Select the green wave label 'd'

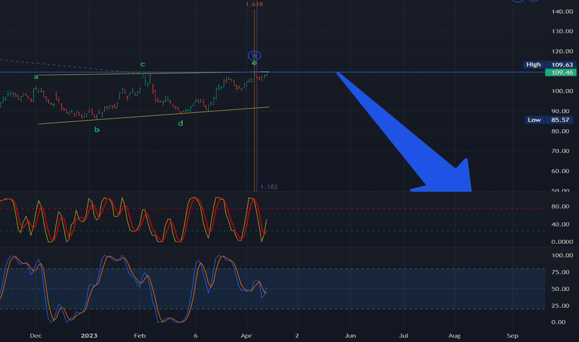tap(180, 122)
